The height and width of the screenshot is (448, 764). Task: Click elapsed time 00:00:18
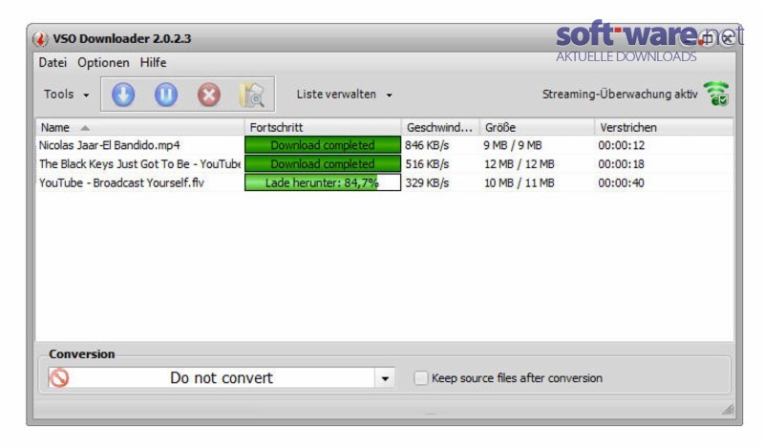click(622, 163)
